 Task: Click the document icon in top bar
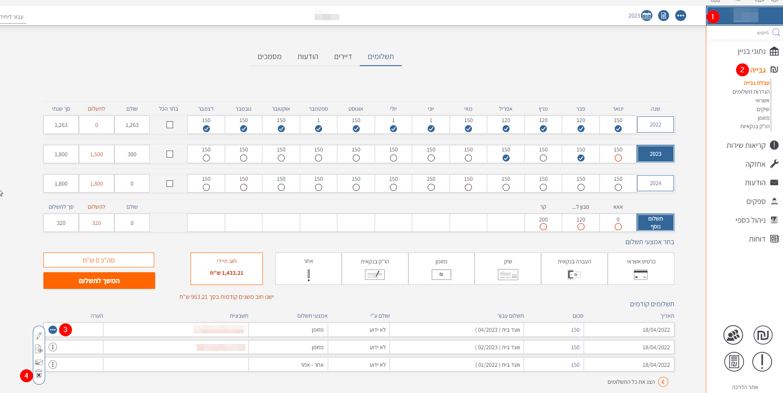click(663, 16)
